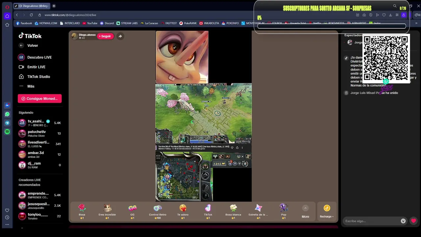The image size is (421, 237).
Task: Open the emoji picker in chat
Action: (x=403, y=221)
